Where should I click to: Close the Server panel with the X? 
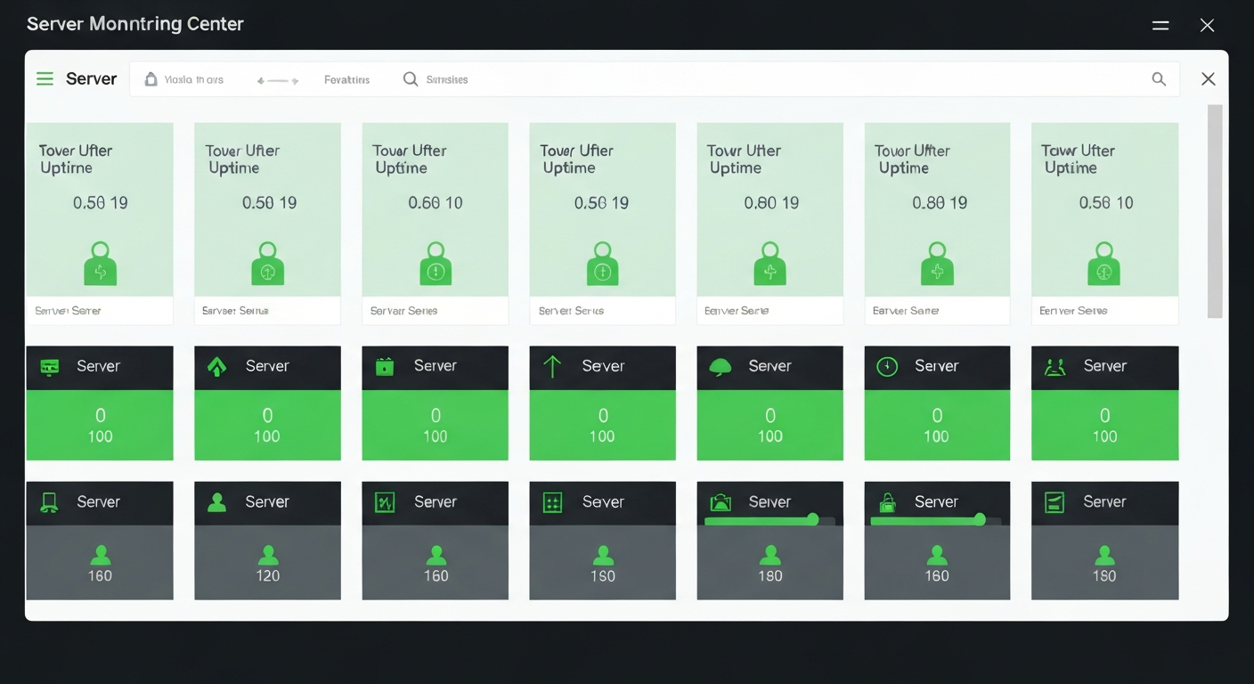(1208, 79)
